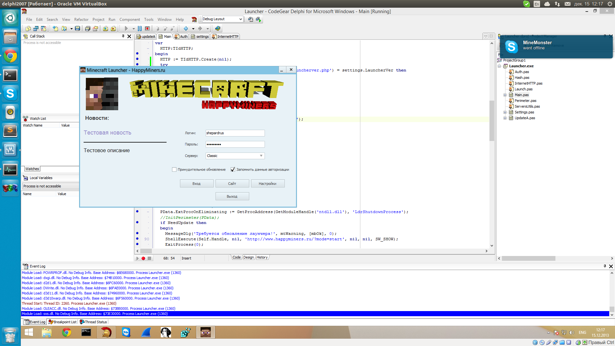The width and height of the screenshot is (615, 346).
Task: Click the Вход login button
Action: point(196,184)
